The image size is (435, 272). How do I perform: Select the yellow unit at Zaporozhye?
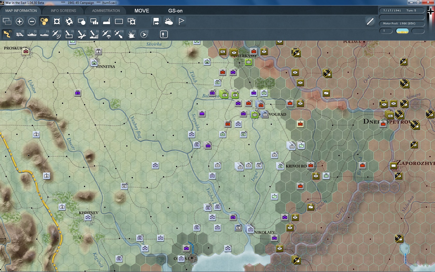394,166
